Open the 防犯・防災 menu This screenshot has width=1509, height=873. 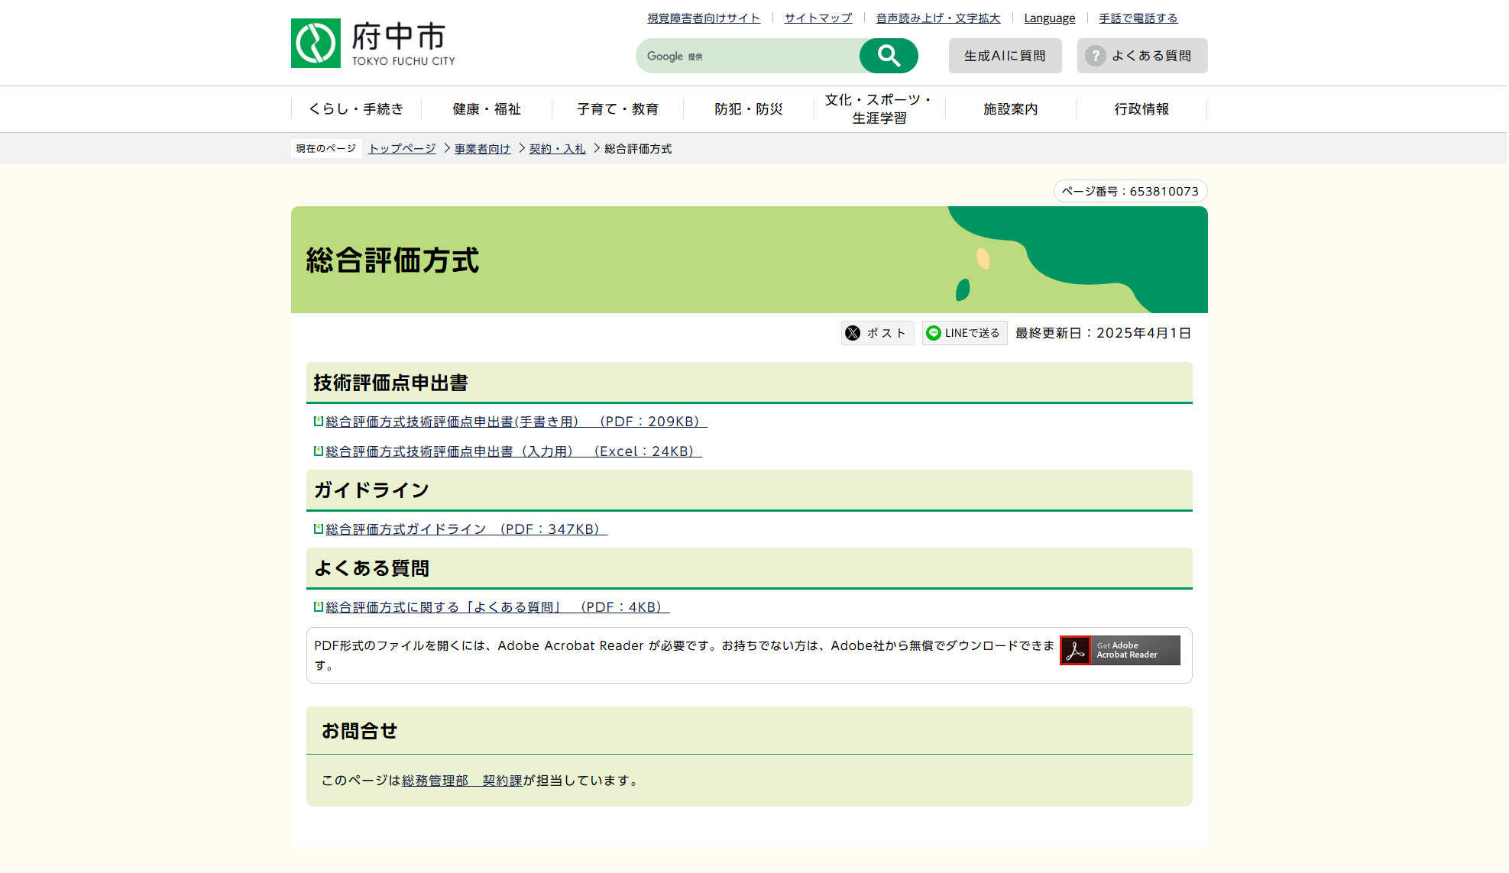pyautogui.click(x=749, y=109)
